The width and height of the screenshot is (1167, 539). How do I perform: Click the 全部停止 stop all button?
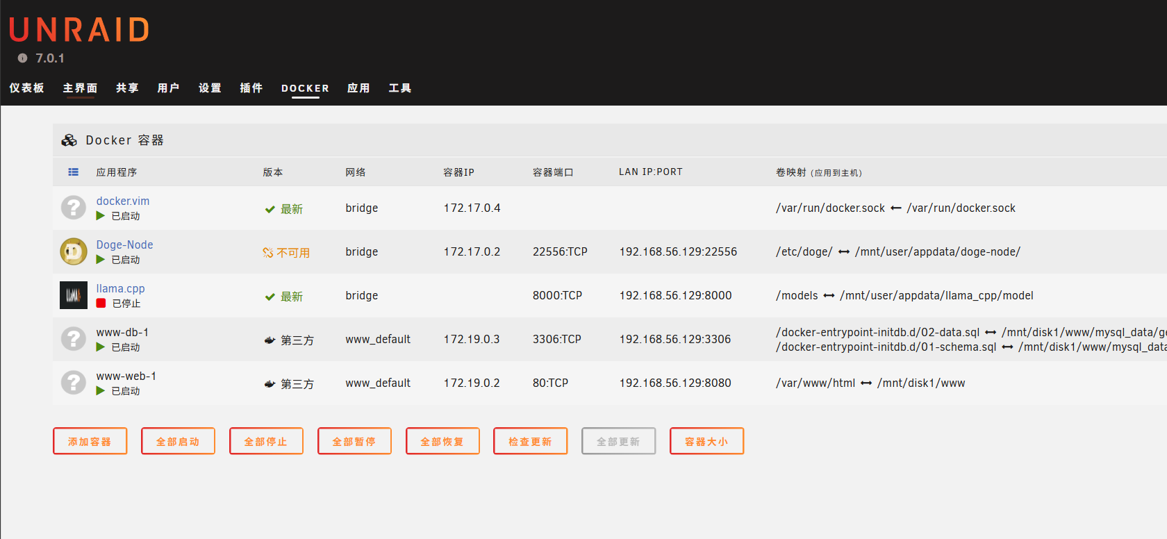[266, 441]
